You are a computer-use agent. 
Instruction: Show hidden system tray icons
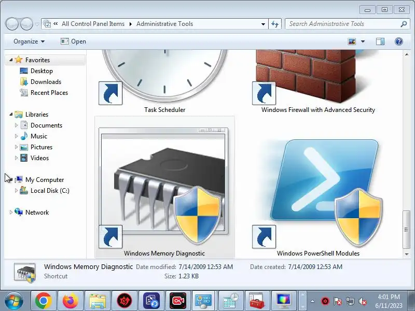(x=313, y=301)
